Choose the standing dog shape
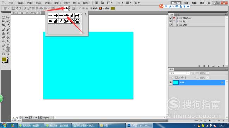 pos(77,15)
